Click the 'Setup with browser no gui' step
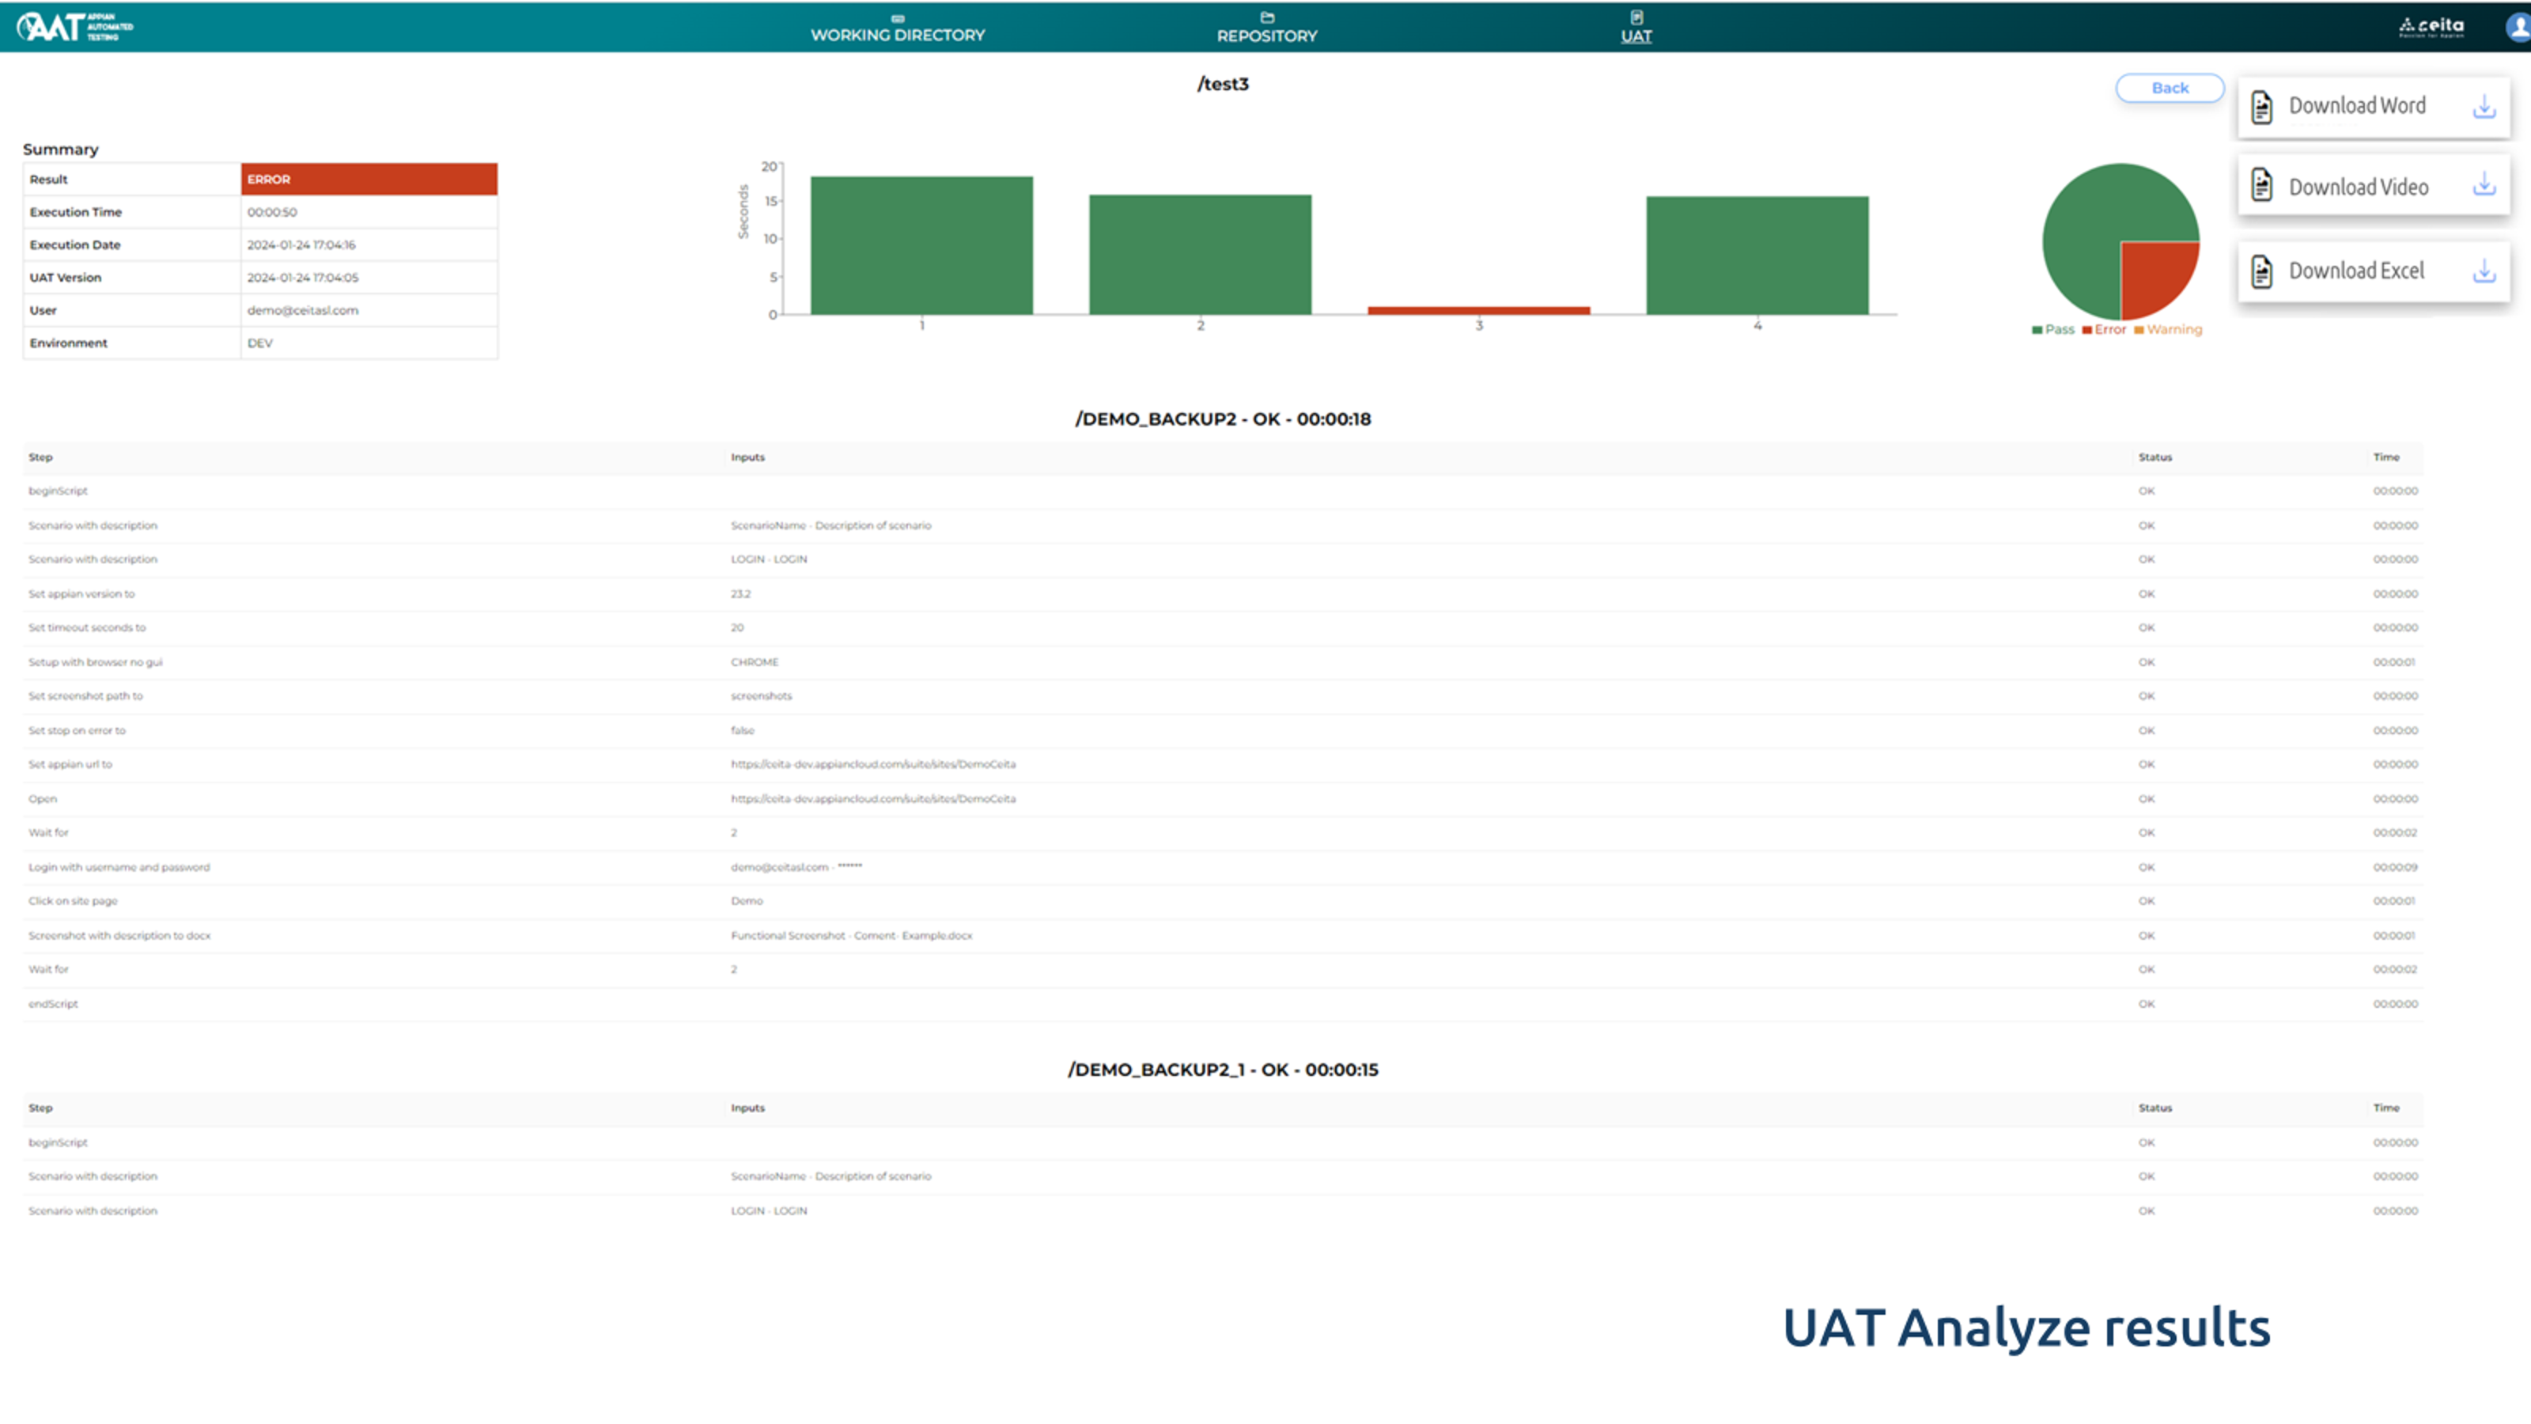 (95, 661)
